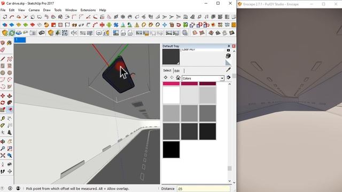Open the Extensions menu

tap(88, 10)
